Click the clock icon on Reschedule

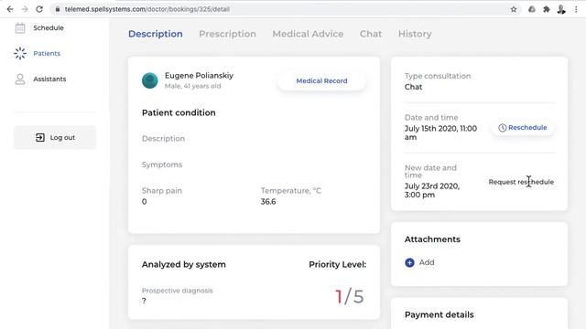pos(503,128)
